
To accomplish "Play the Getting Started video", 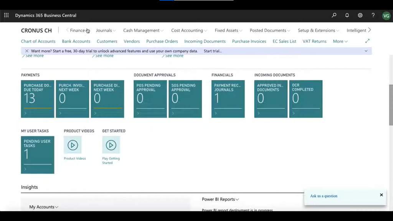I will pos(111,145).
